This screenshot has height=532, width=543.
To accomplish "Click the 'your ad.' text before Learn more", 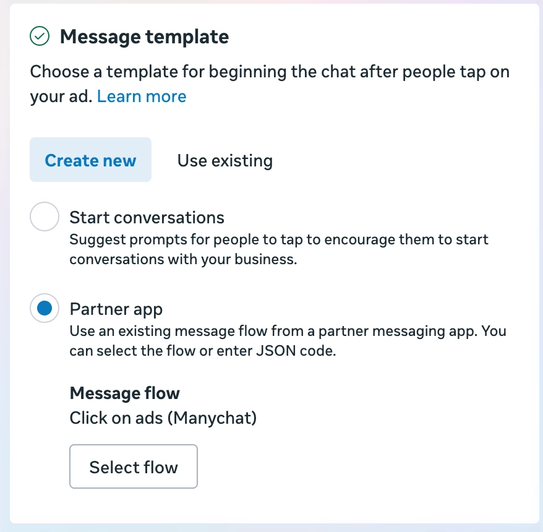I will click(x=61, y=97).
